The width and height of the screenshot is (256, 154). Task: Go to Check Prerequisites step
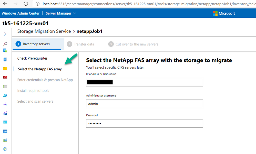coord(32,58)
